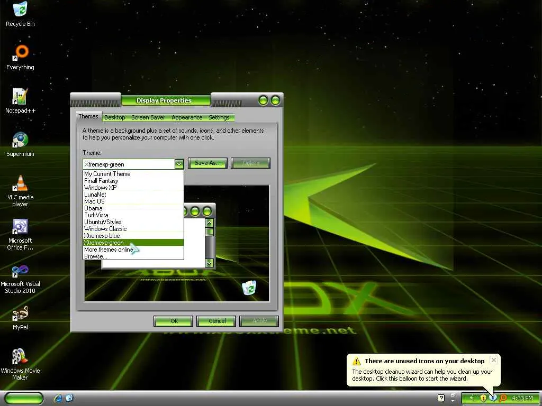Image resolution: width=542 pixels, height=406 pixels.
Task: Switch to the Appearance tab
Action: point(187,117)
